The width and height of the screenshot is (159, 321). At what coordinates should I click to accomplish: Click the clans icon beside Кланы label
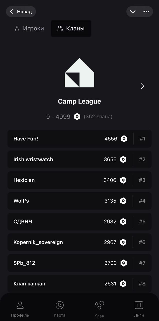[60, 28]
